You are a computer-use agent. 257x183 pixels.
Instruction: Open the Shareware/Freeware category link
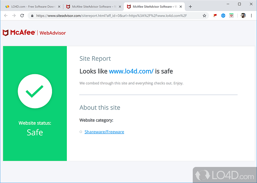(x=104, y=132)
